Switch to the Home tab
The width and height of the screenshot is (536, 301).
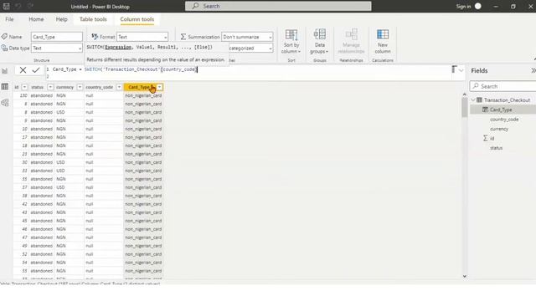point(36,19)
